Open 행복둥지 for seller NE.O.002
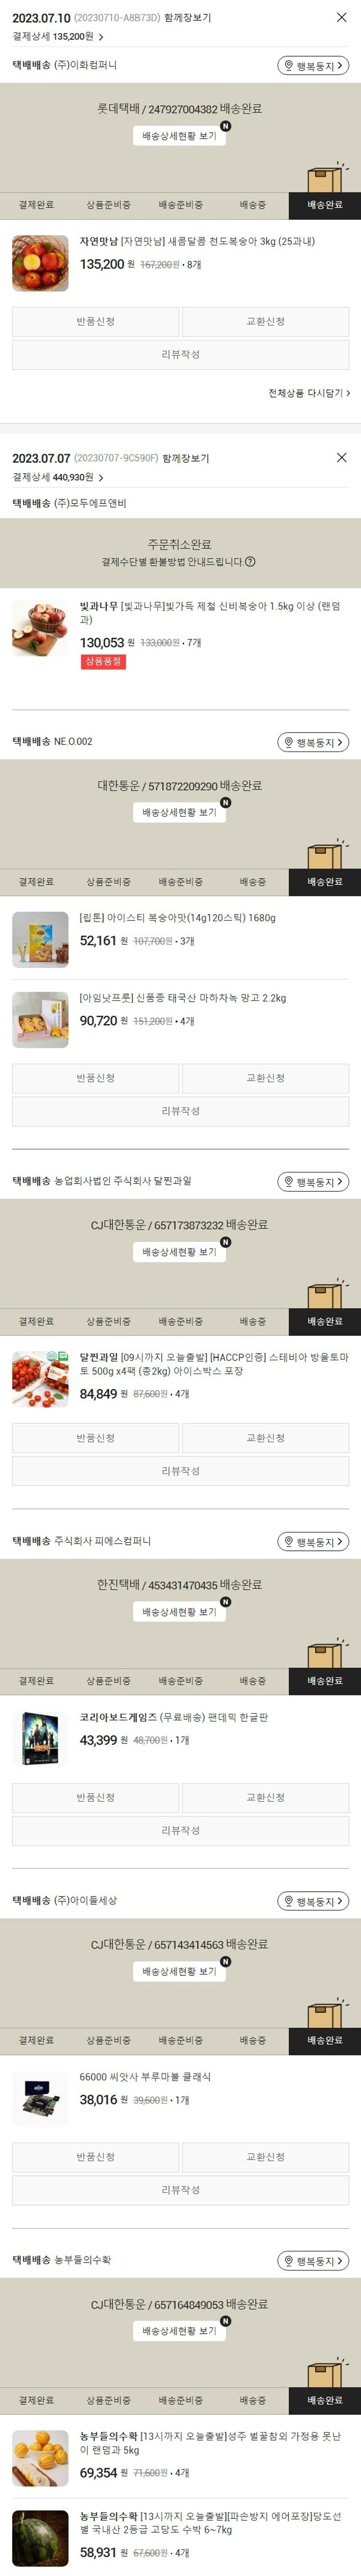The height and width of the screenshot is (2576, 361). [x=313, y=742]
